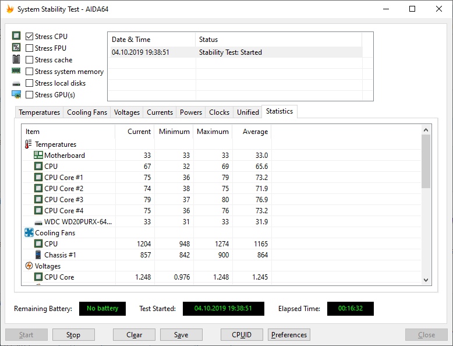Click the Test Started '04.10.2019 19:38:51' display
This screenshot has height=346, width=453.
(x=224, y=308)
